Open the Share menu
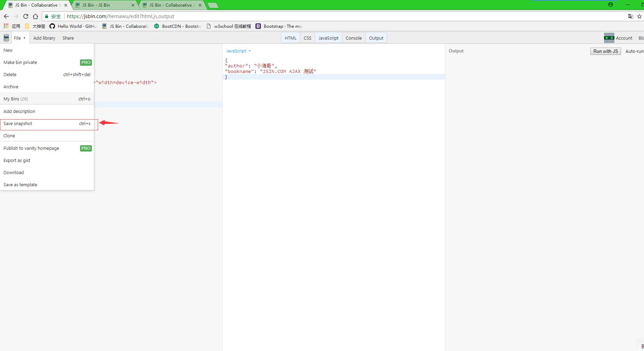Image resolution: width=644 pixels, height=351 pixels. 68,38
